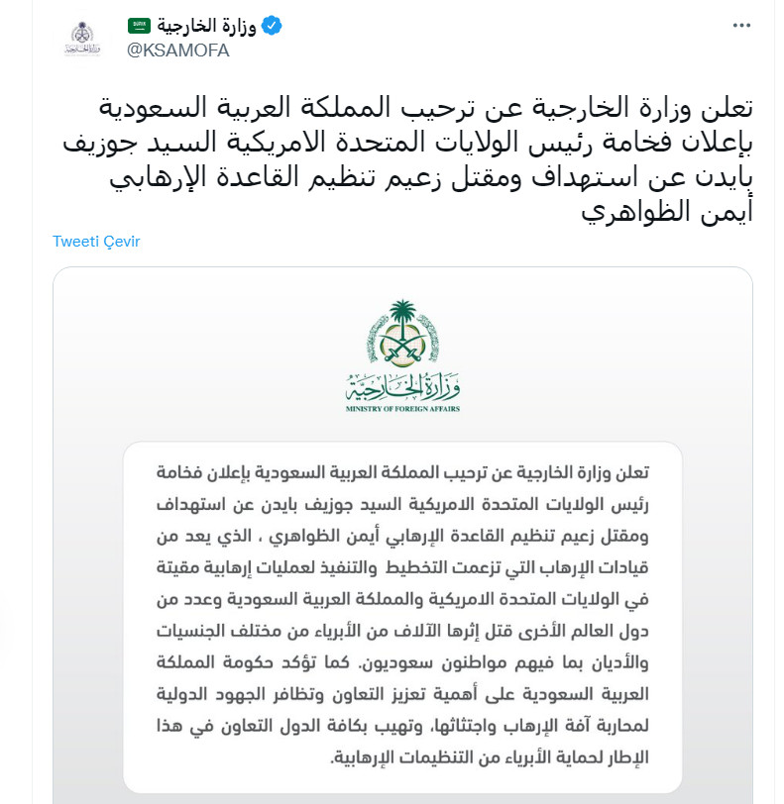Open the attached statement image

(x=402, y=535)
